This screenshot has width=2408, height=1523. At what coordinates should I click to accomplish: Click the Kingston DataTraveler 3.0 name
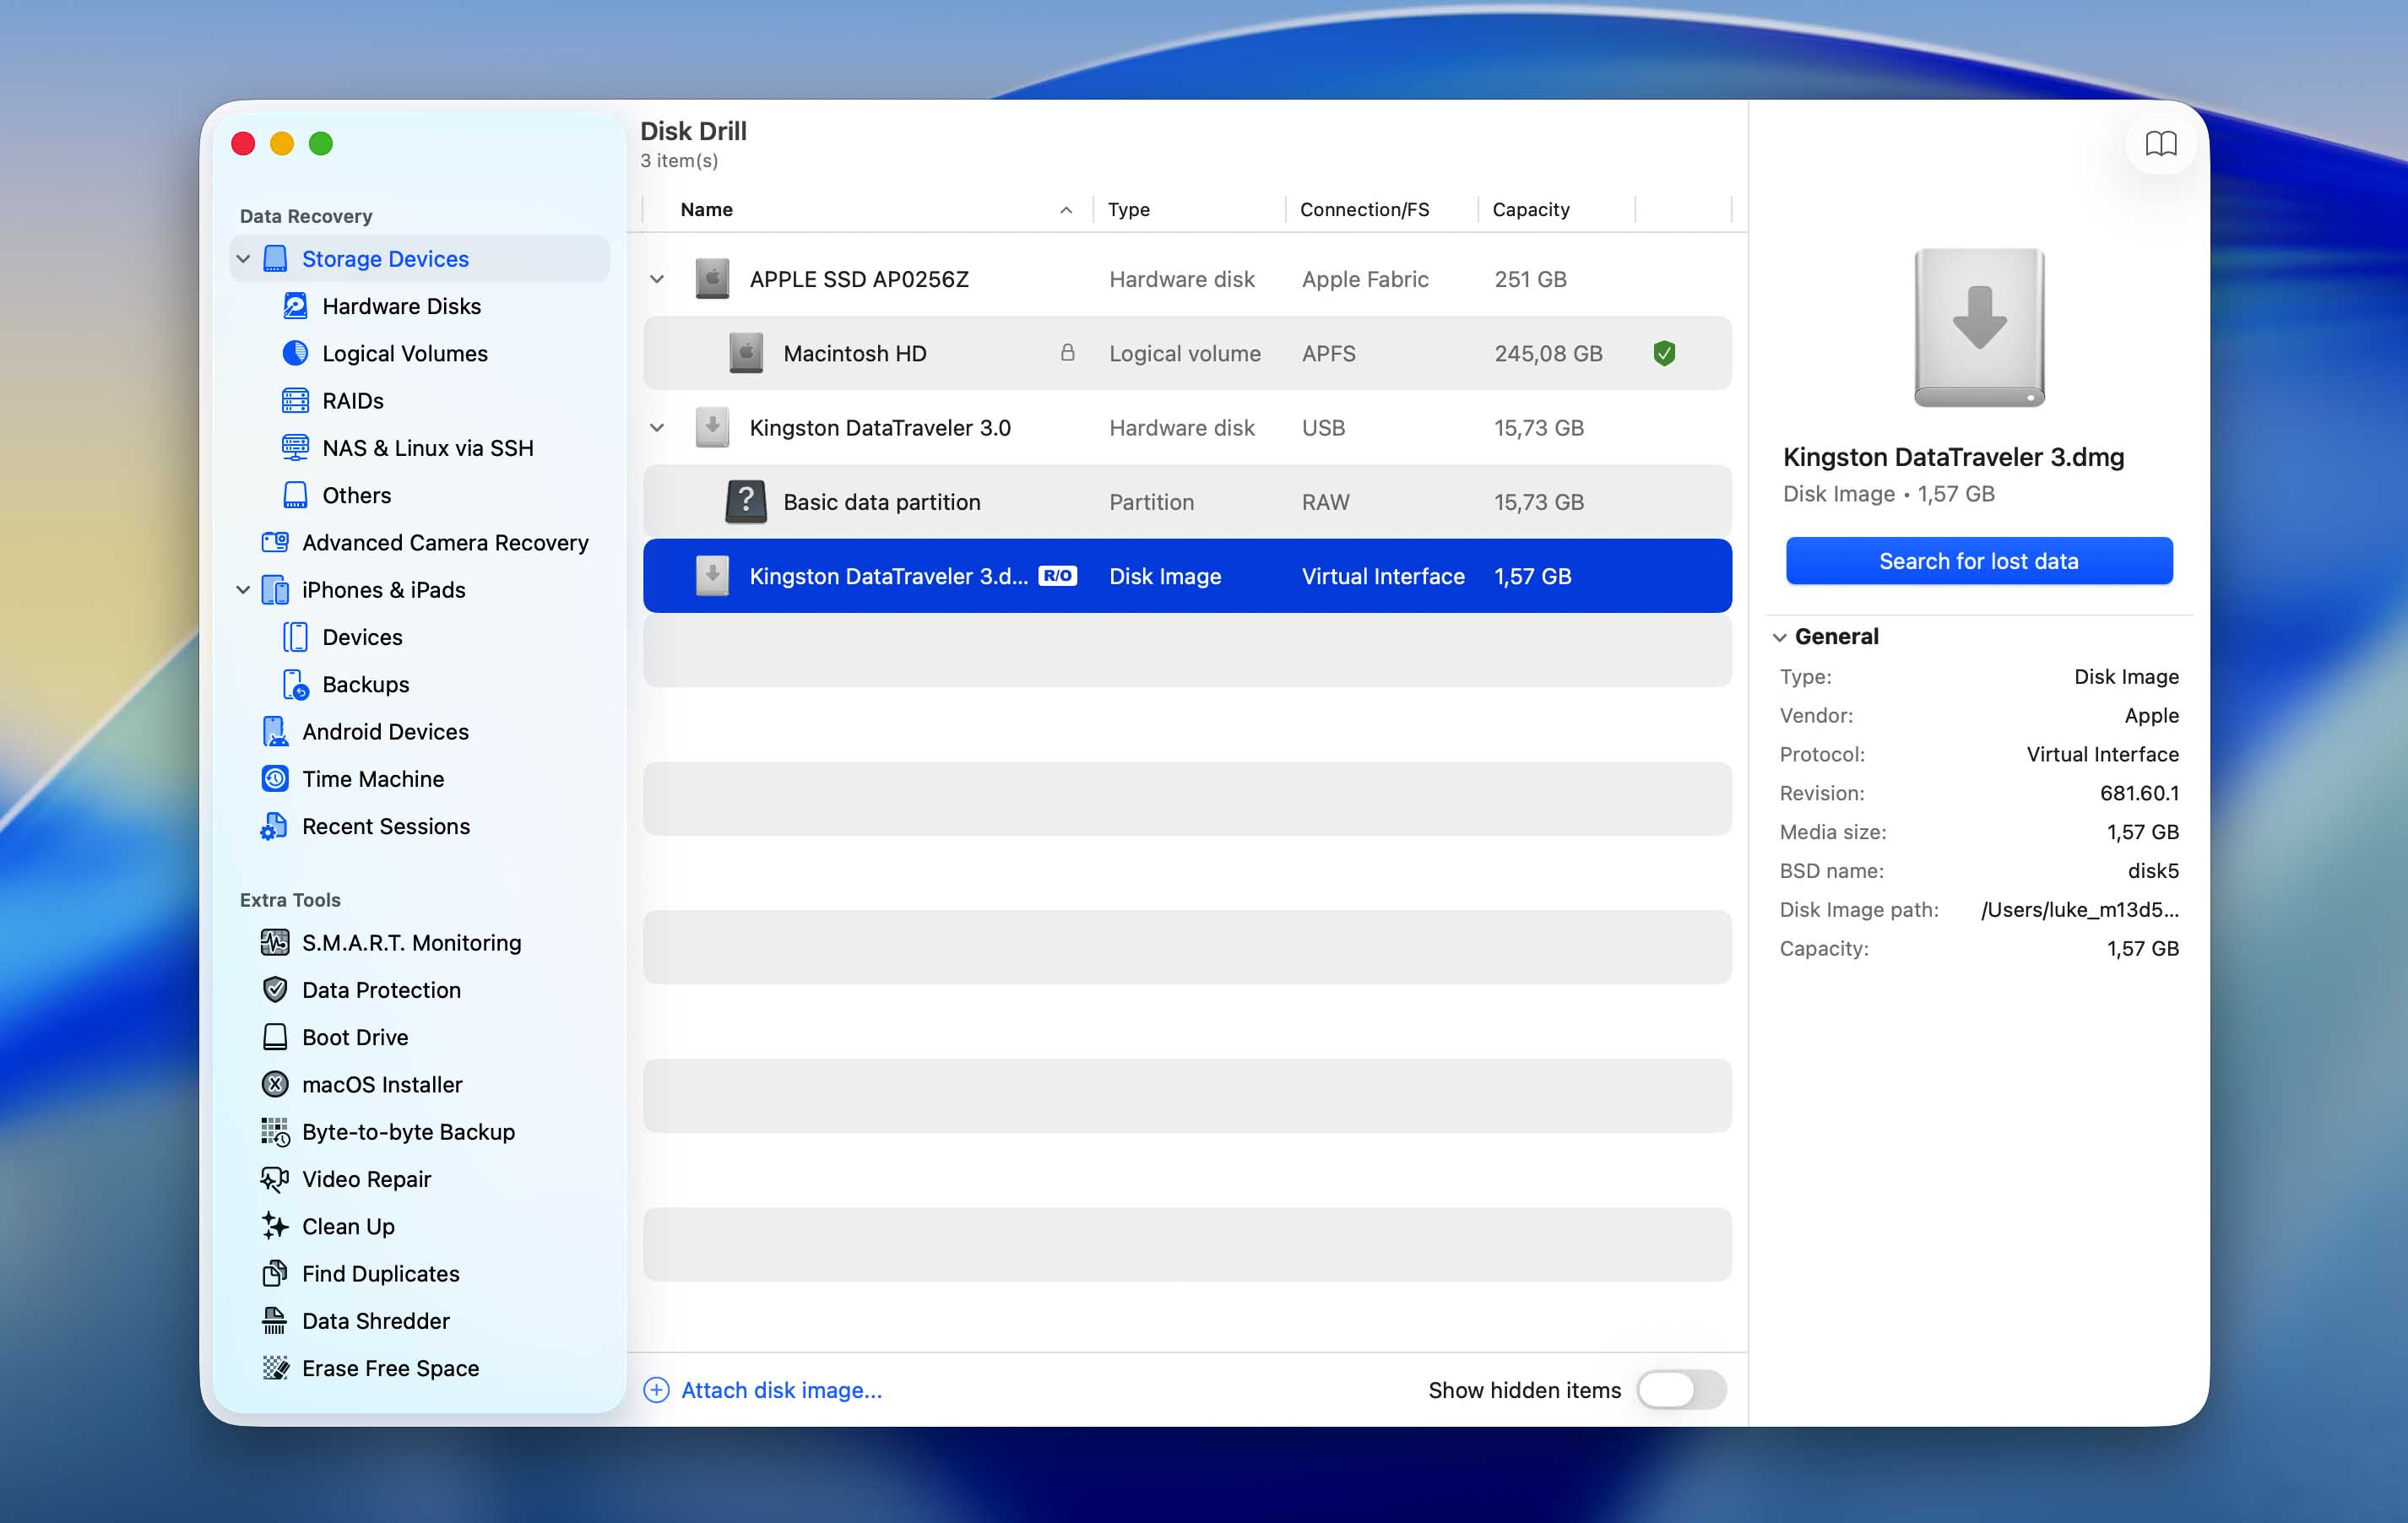[x=880, y=428]
